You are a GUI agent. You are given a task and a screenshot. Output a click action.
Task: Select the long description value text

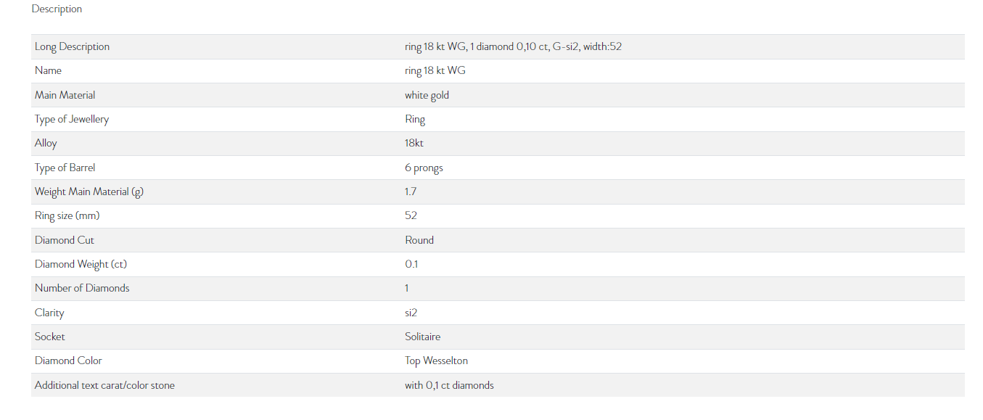click(x=514, y=46)
